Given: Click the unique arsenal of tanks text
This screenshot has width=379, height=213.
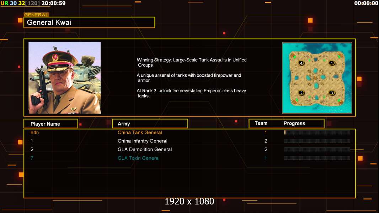Looking at the screenshot, I should point(189,78).
